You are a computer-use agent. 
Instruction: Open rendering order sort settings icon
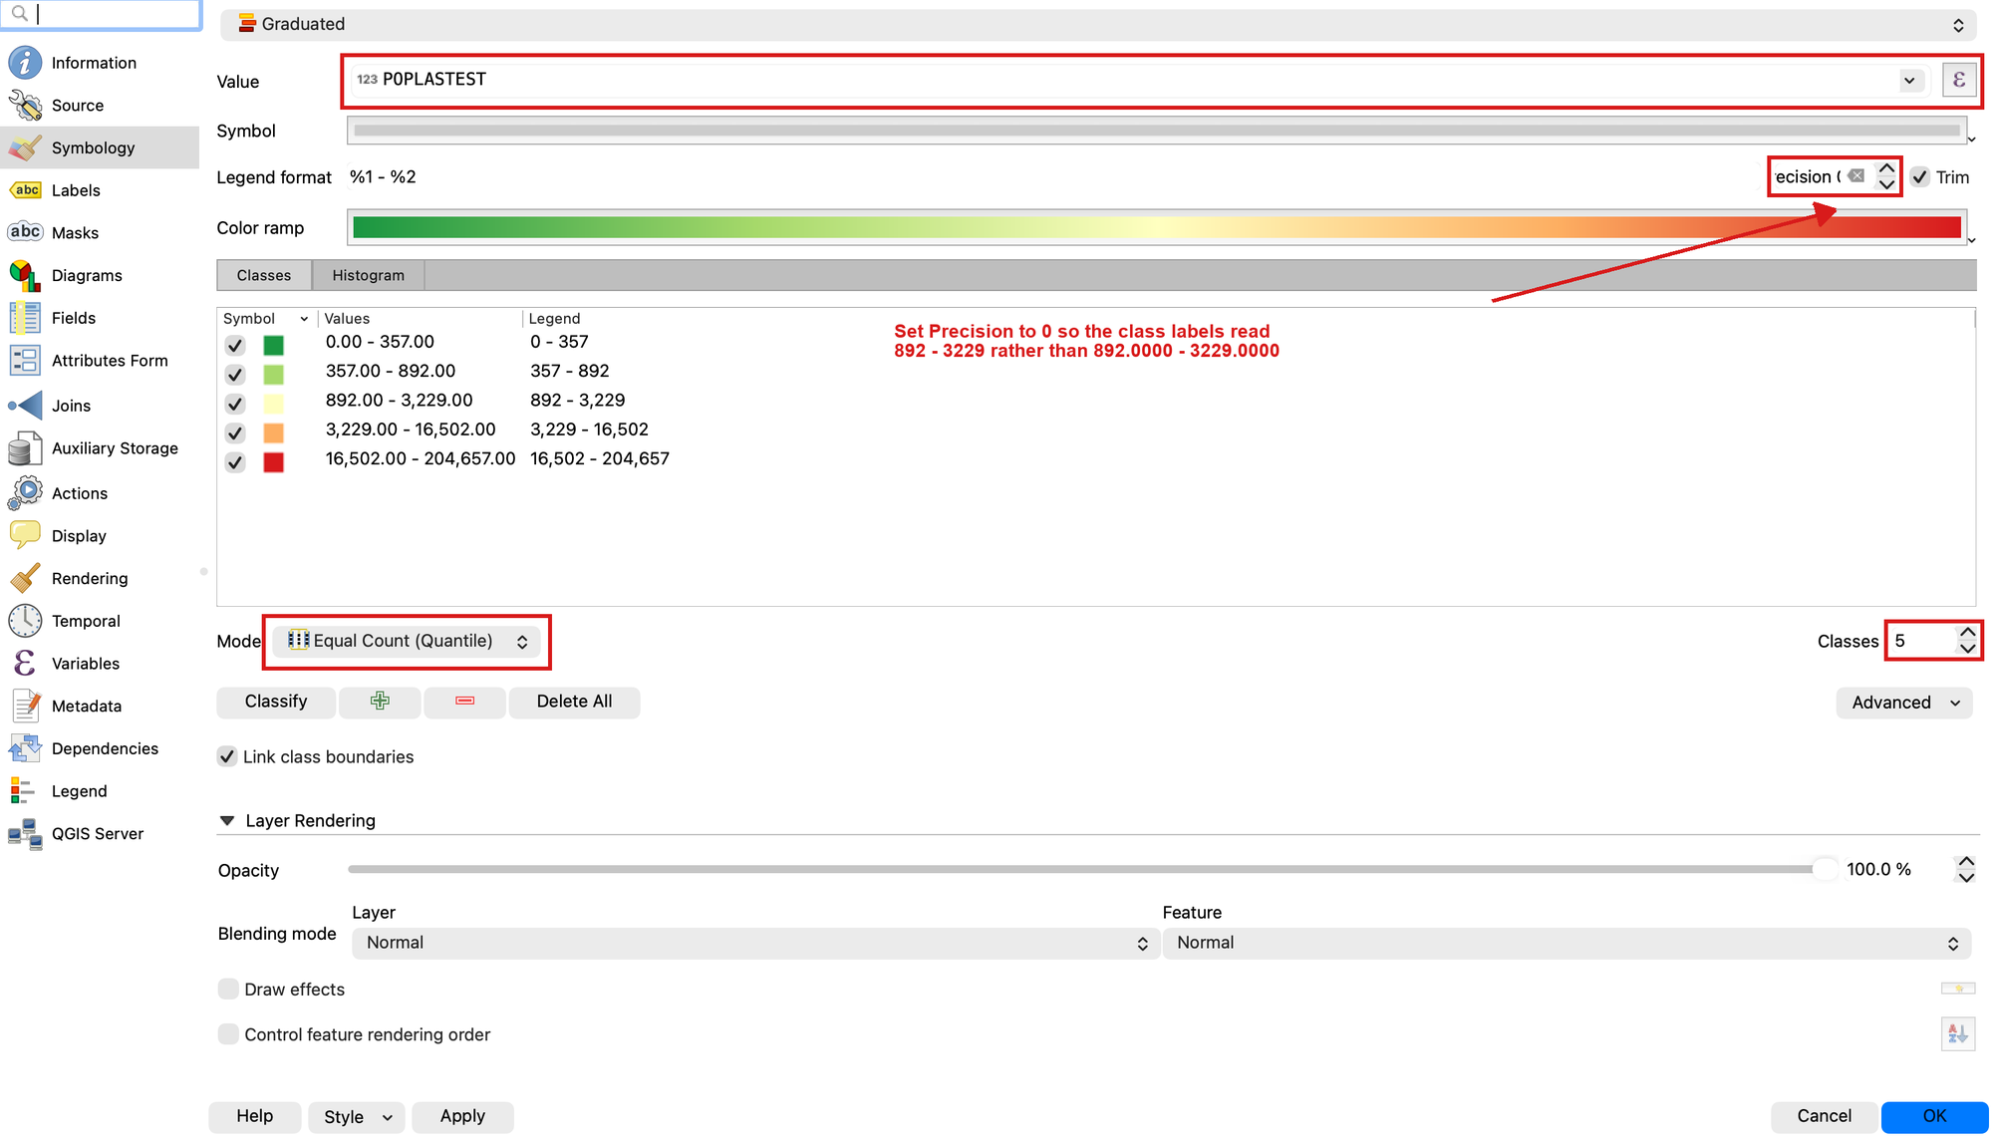1958,1033
